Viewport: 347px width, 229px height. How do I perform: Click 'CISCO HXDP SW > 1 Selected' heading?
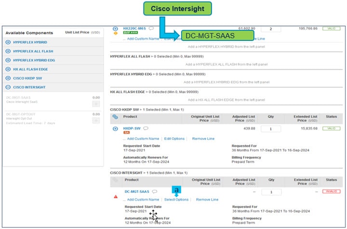coord(147,110)
